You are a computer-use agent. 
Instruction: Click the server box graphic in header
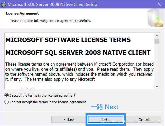click(x=155, y=18)
